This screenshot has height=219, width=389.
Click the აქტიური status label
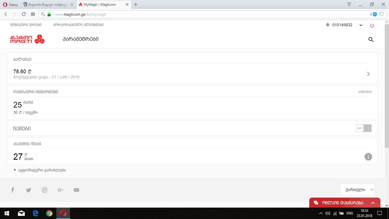pyautogui.click(x=365, y=92)
